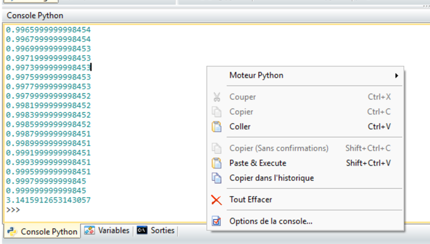Click the copy icon beside Copier
430x244 pixels.
click(x=217, y=112)
